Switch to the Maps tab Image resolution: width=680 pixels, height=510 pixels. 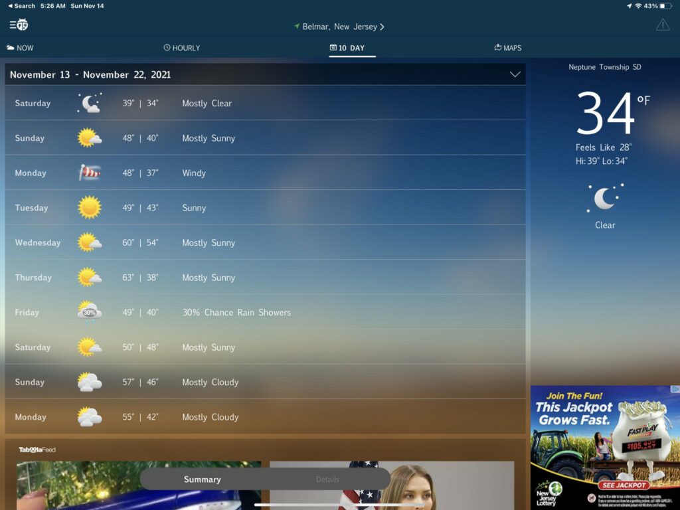508,48
